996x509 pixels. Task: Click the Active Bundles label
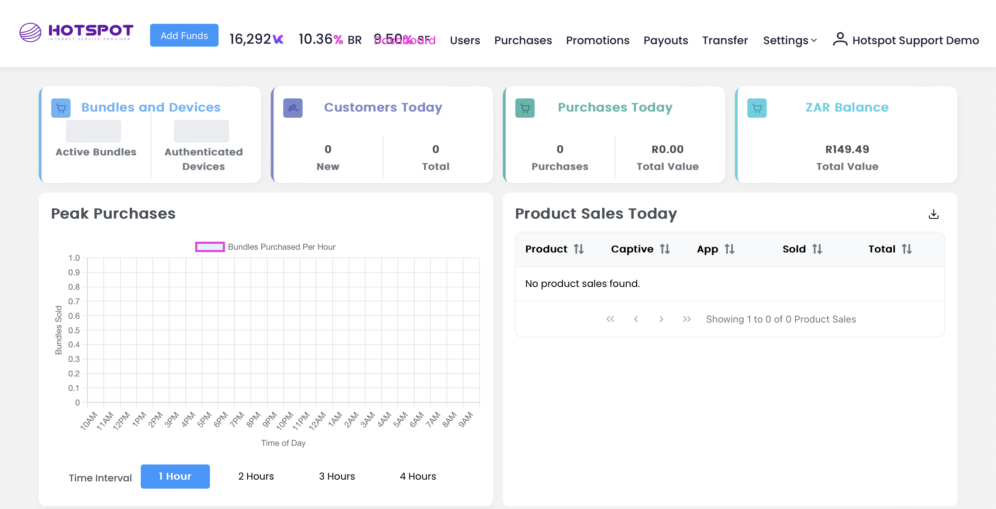pyautogui.click(x=96, y=152)
